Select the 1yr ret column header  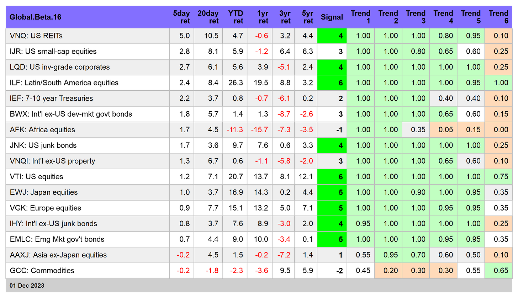(263, 17)
